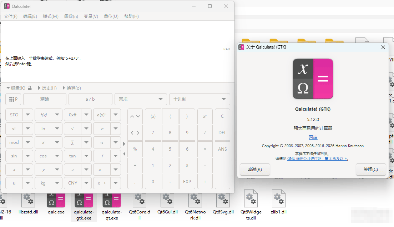Image resolution: width=394 pixels, height=227 pixels.
Task: Toggle the keypad lock icon
Action: (x=30, y=88)
